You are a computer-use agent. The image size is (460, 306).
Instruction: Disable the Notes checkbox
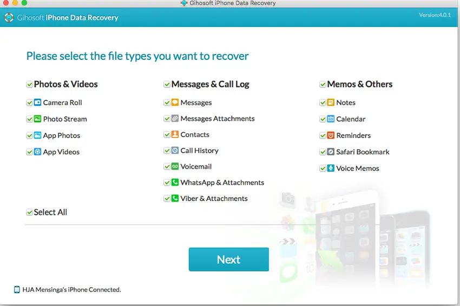pos(323,103)
